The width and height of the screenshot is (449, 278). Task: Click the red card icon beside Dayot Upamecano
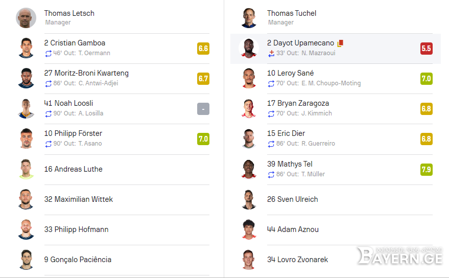[340, 43]
